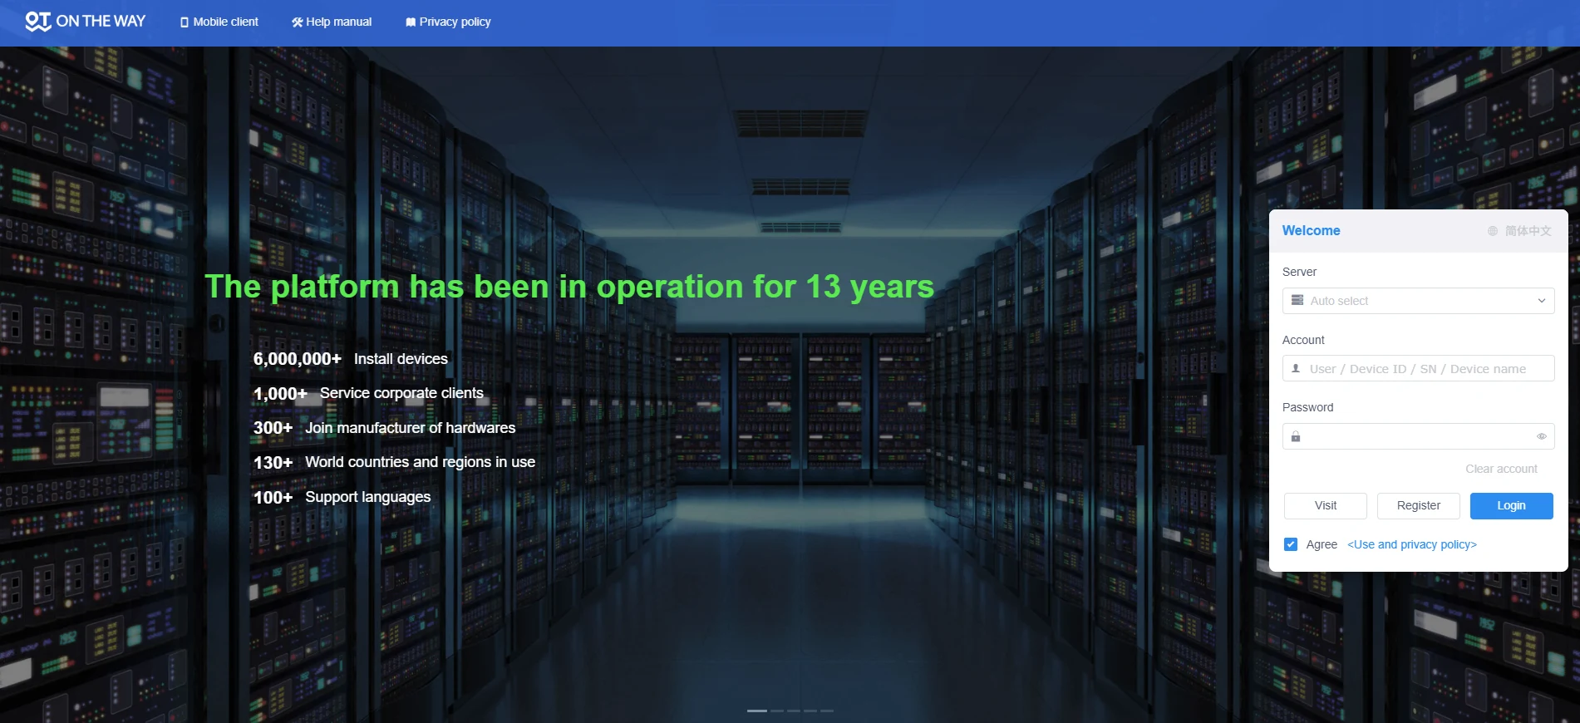Click the Register button

[1419, 505]
